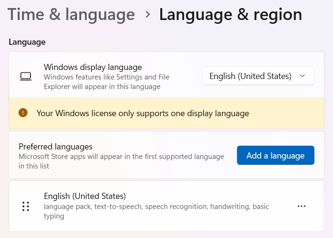
Task: Click the Windows display language label
Action: tap(93, 67)
